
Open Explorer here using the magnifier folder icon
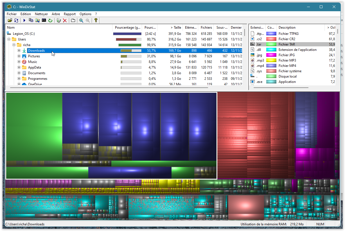pyautogui.click(x=37, y=20)
